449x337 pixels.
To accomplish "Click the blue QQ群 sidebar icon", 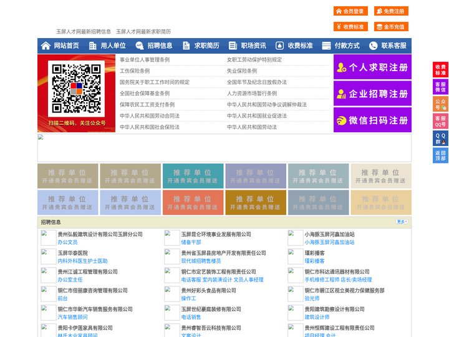I will pyautogui.click(x=440, y=139).
